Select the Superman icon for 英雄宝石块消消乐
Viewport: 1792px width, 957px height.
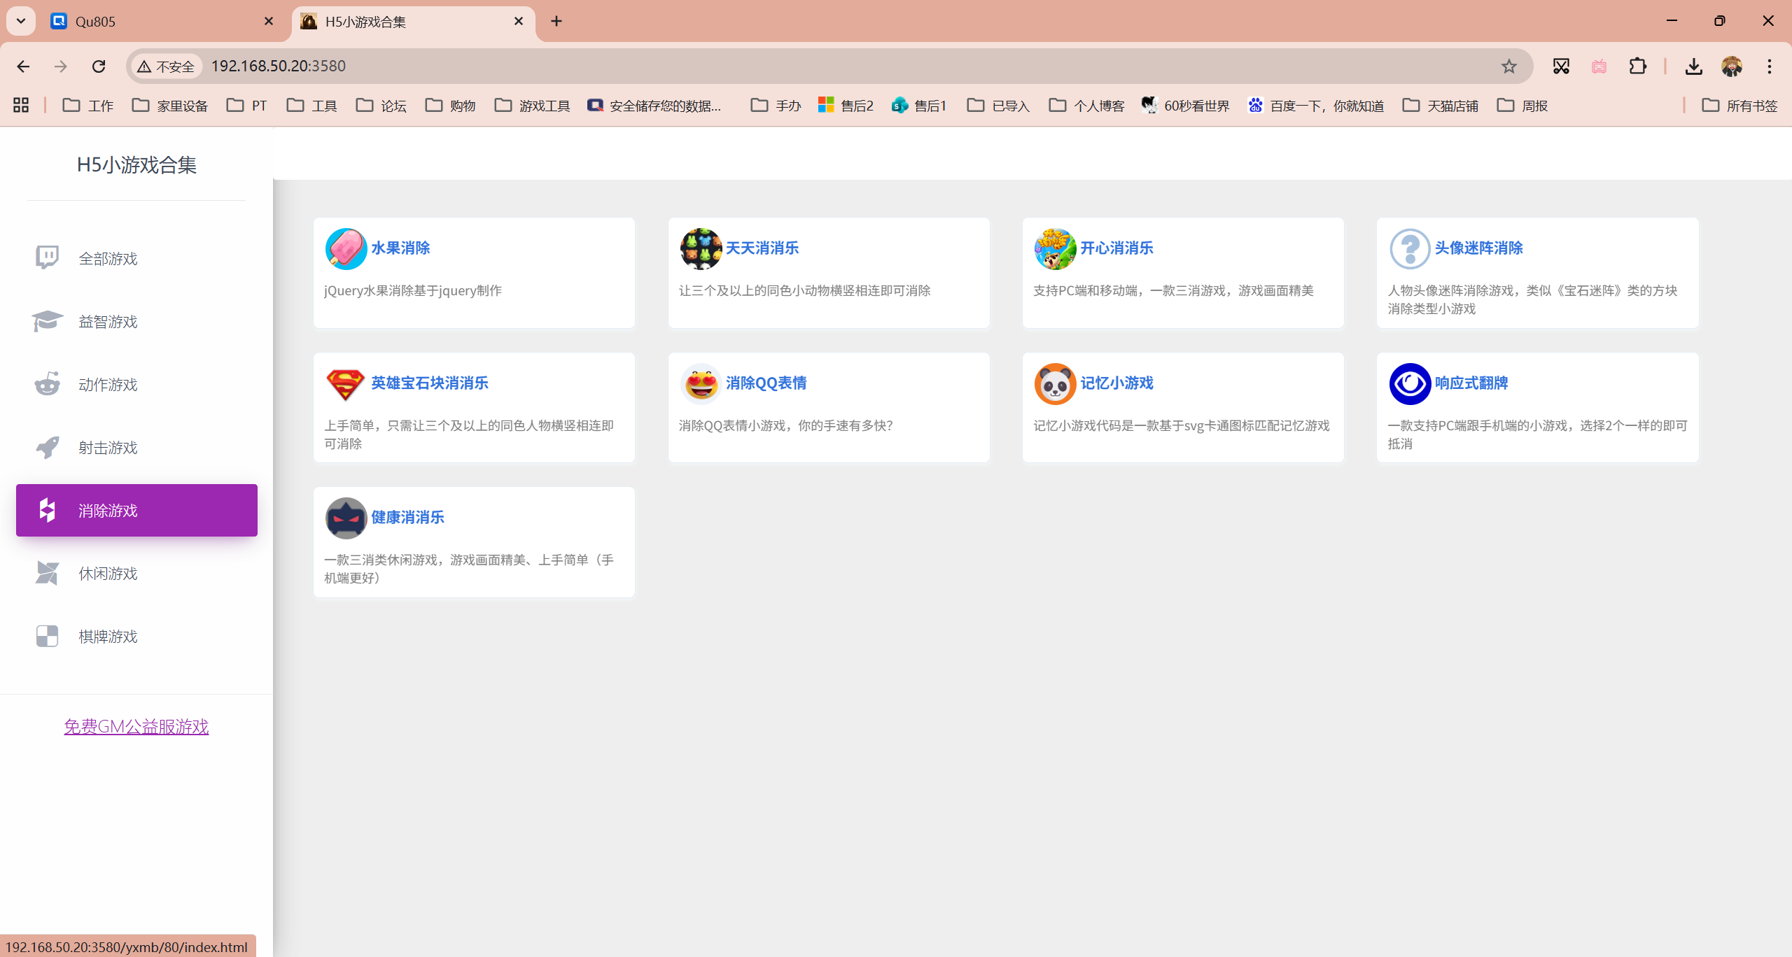(346, 383)
